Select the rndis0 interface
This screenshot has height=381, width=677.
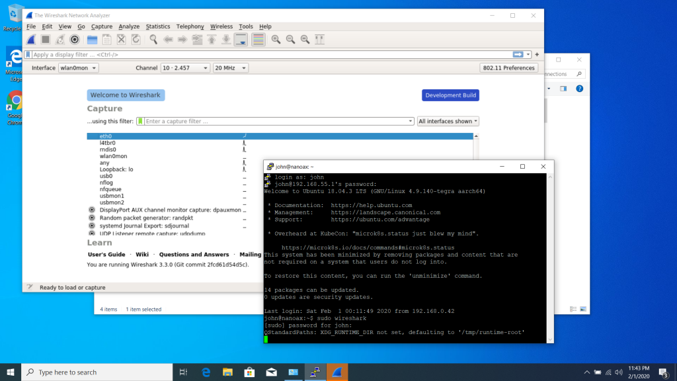pos(280,149)
